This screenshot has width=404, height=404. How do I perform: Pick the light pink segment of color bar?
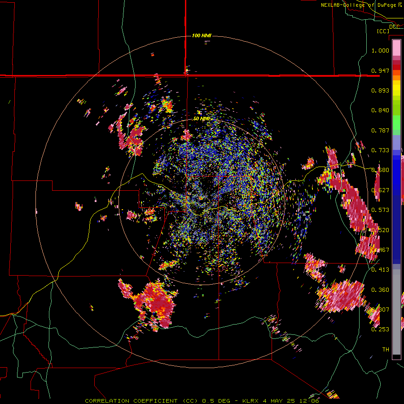[396, 48]
